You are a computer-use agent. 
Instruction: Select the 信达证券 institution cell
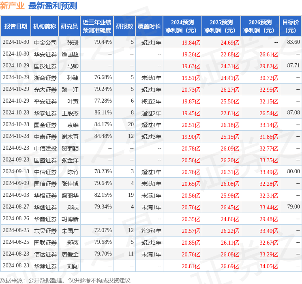45,254
